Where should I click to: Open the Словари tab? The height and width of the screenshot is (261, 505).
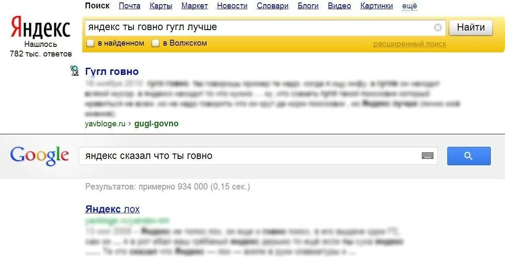click(273, 6)
